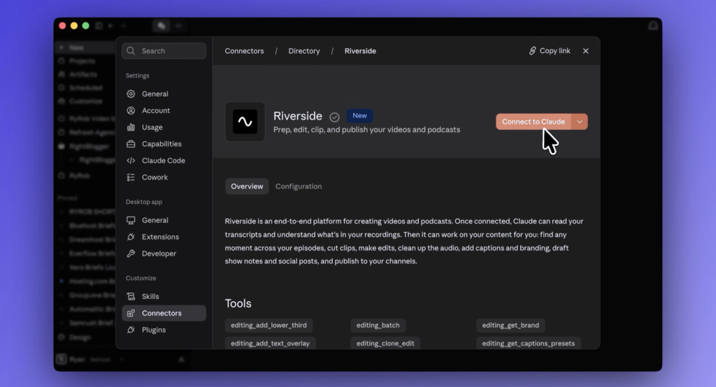Click the sidebar toggle icon in title bar

pyautogui.click(x=99, y=26)
